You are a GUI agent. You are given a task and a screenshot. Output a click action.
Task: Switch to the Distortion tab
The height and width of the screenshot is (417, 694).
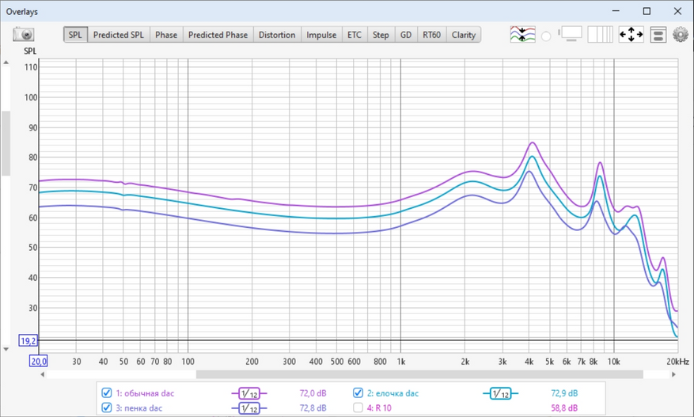276,35
